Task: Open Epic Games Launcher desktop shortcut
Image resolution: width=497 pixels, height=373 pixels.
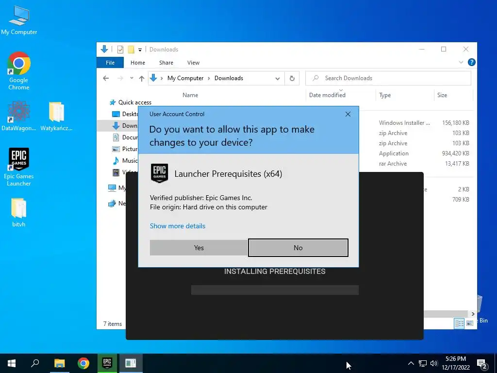Action: click(19, 167)
